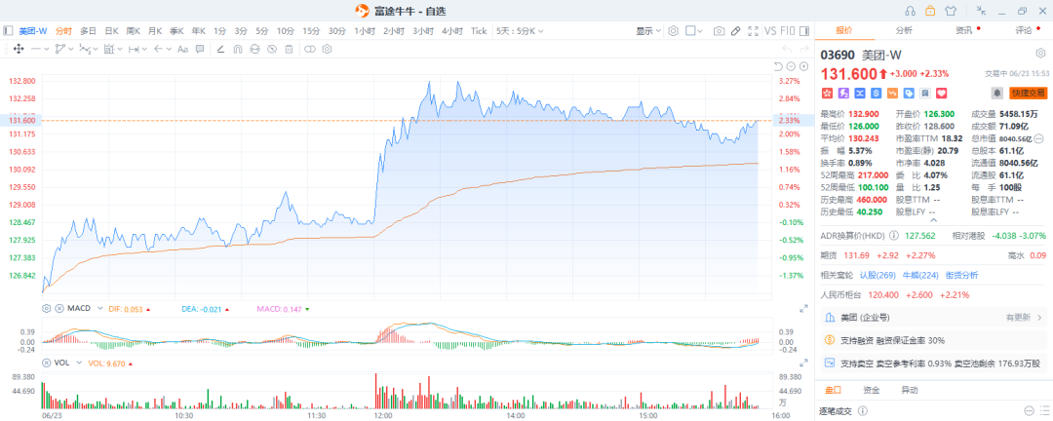Switch to the 分析 tab
Image resolution: width=1053 pixels, height=421 pixels.
click(x=903, y=30)
